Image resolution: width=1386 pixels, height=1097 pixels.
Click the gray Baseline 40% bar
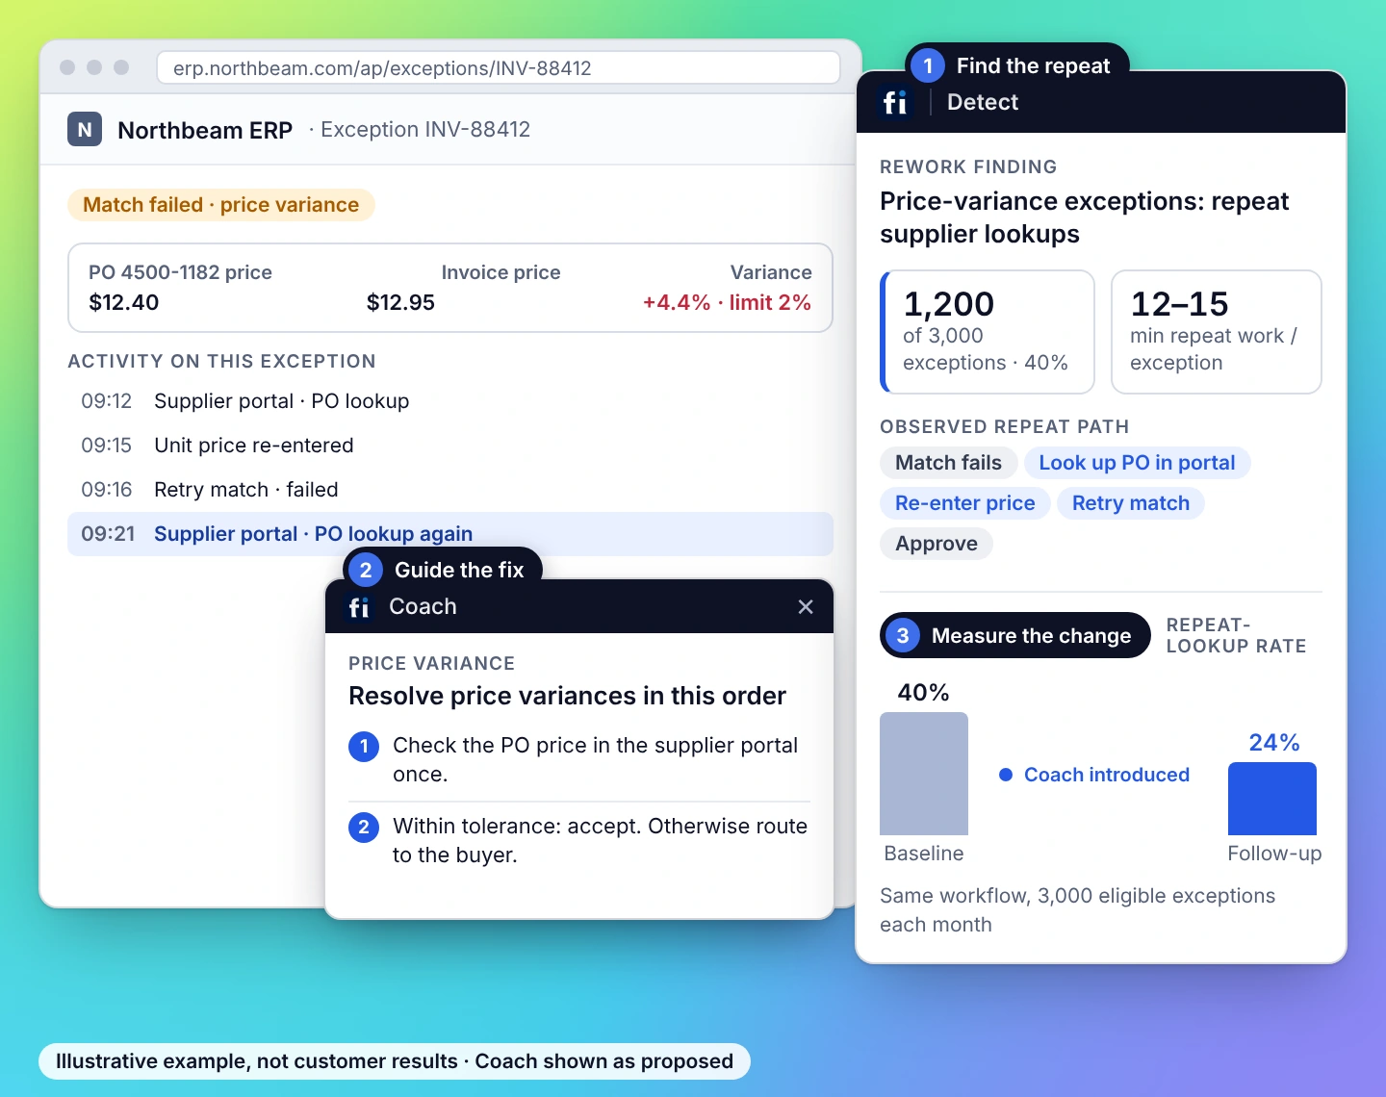tap(924, 774)
